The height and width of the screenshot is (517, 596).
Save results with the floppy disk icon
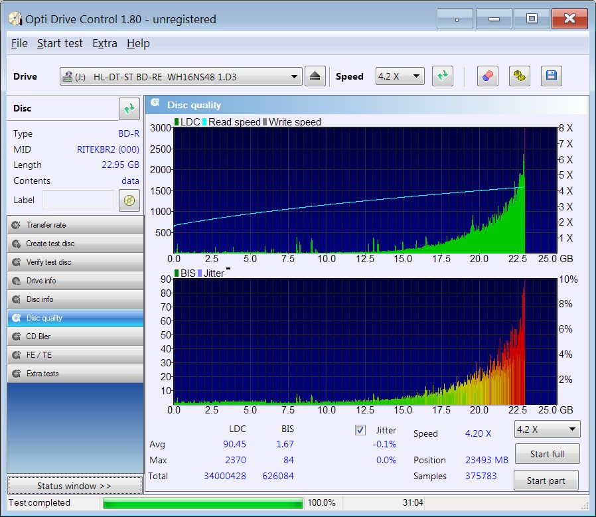[x=551, y=76]
